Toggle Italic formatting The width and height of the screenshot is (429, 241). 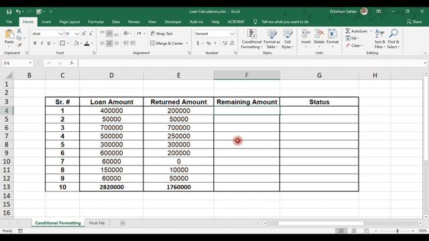pyautogui.click(x=42, y=43)
